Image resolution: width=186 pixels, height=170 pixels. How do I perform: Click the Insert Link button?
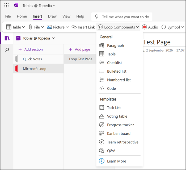pyautogui.click(x=83, y=27)
